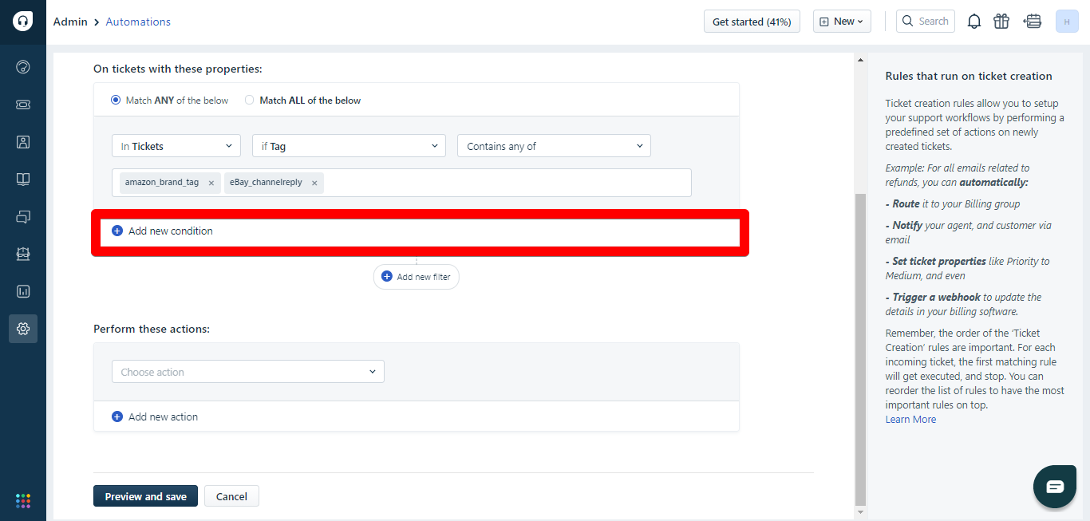
Task: Open the In Tickets dropdown
Action: pos(176,146)
